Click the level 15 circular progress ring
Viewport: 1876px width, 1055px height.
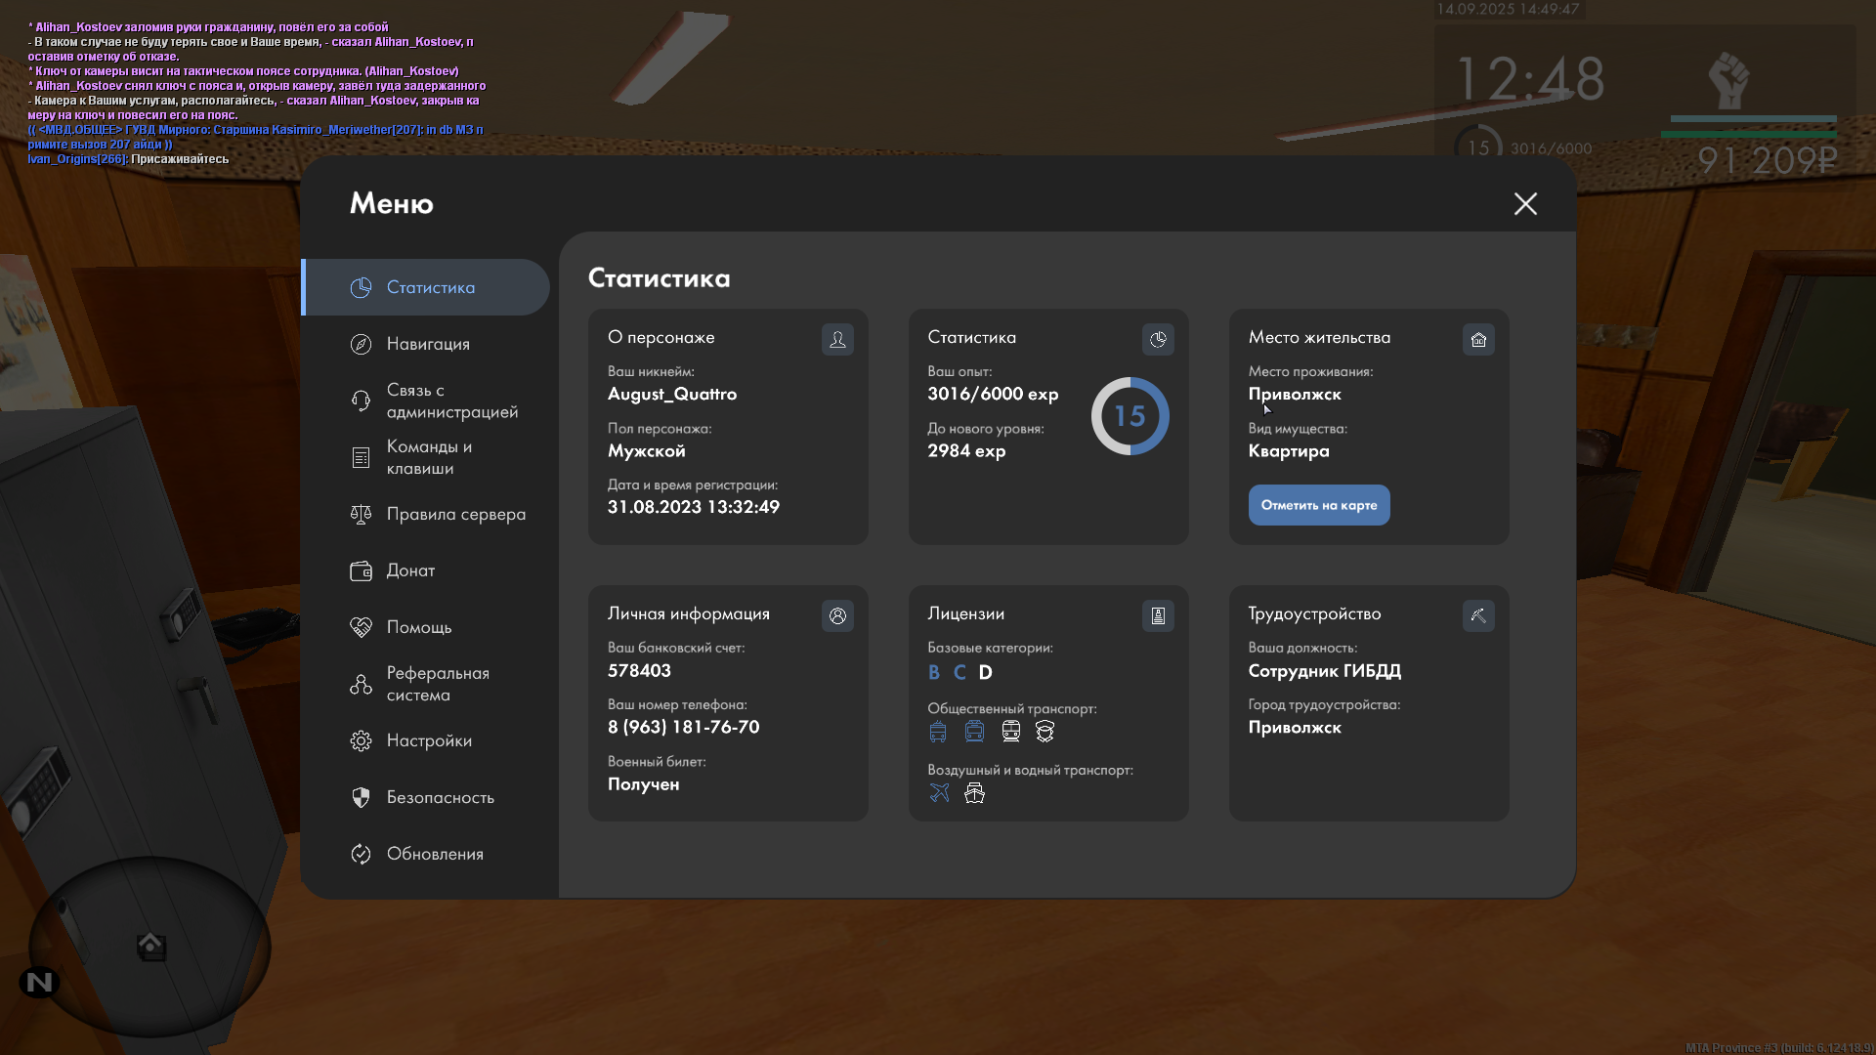coord(1130,416)
